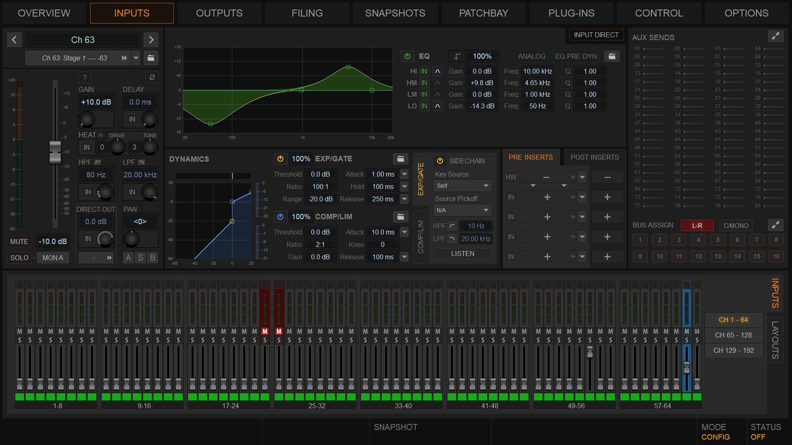Switch to POST INSERTS tab
792x445 pixels.
[x=595, y=157]
